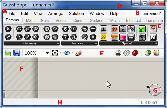167x108 pixels.
Task: Choose the starburst Primitive icon
Action: (85, 29)
